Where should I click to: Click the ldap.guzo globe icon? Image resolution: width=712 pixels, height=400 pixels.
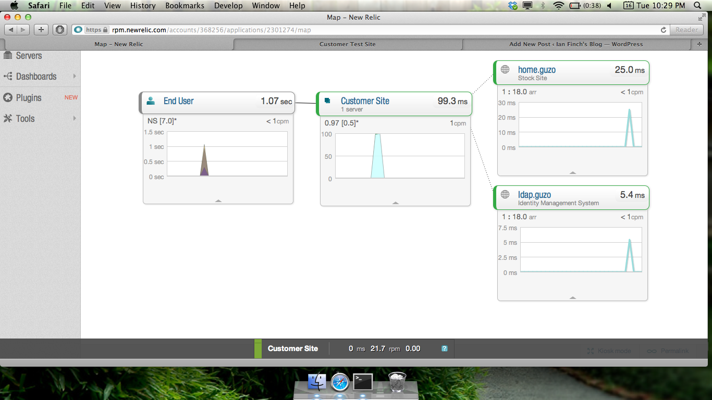[x=505, y=194]
